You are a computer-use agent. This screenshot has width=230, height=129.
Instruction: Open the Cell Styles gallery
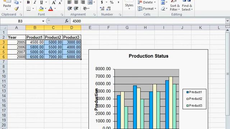point(129,6)
